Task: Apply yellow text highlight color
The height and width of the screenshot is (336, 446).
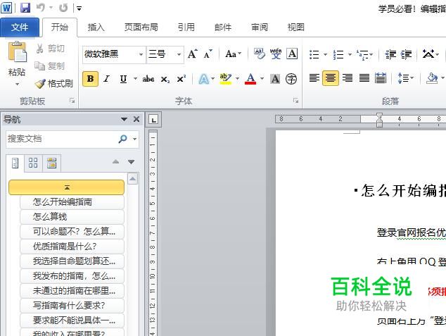Action: 226,79
